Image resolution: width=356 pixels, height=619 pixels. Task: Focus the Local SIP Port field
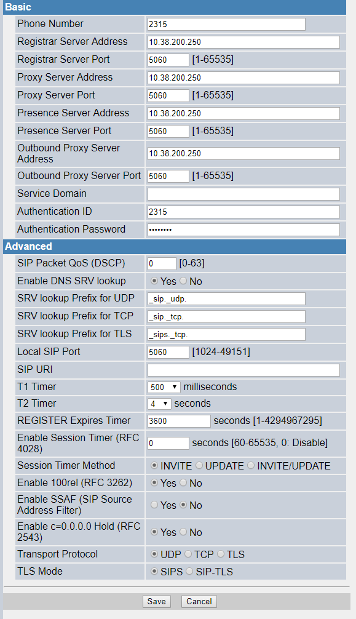coord(168,352)
